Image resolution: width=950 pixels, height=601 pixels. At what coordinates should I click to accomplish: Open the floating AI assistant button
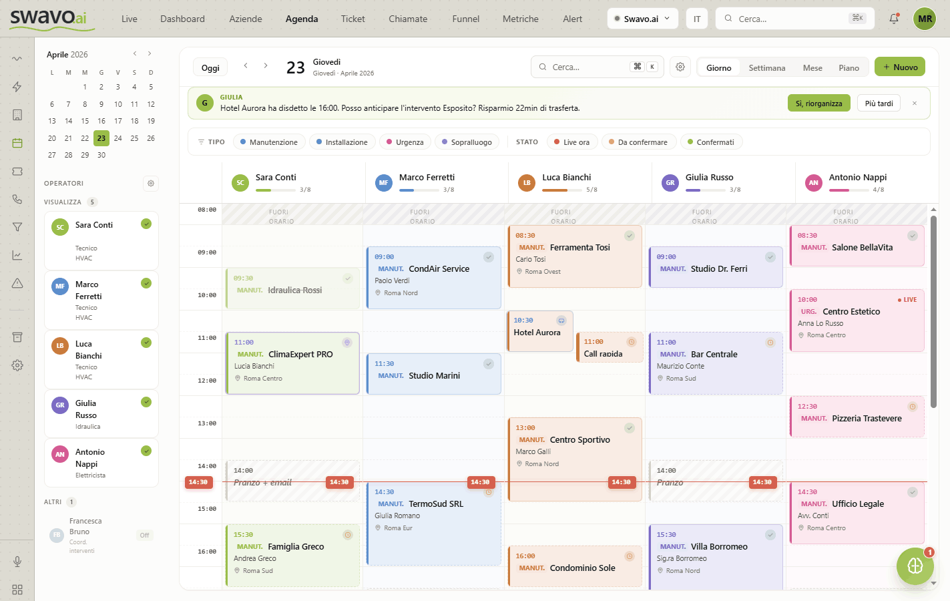tap(915, 566)
